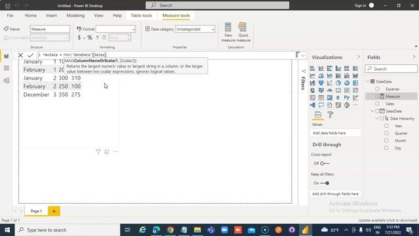
Task: Select the Gauge visual
Action: tap(329, 90)
